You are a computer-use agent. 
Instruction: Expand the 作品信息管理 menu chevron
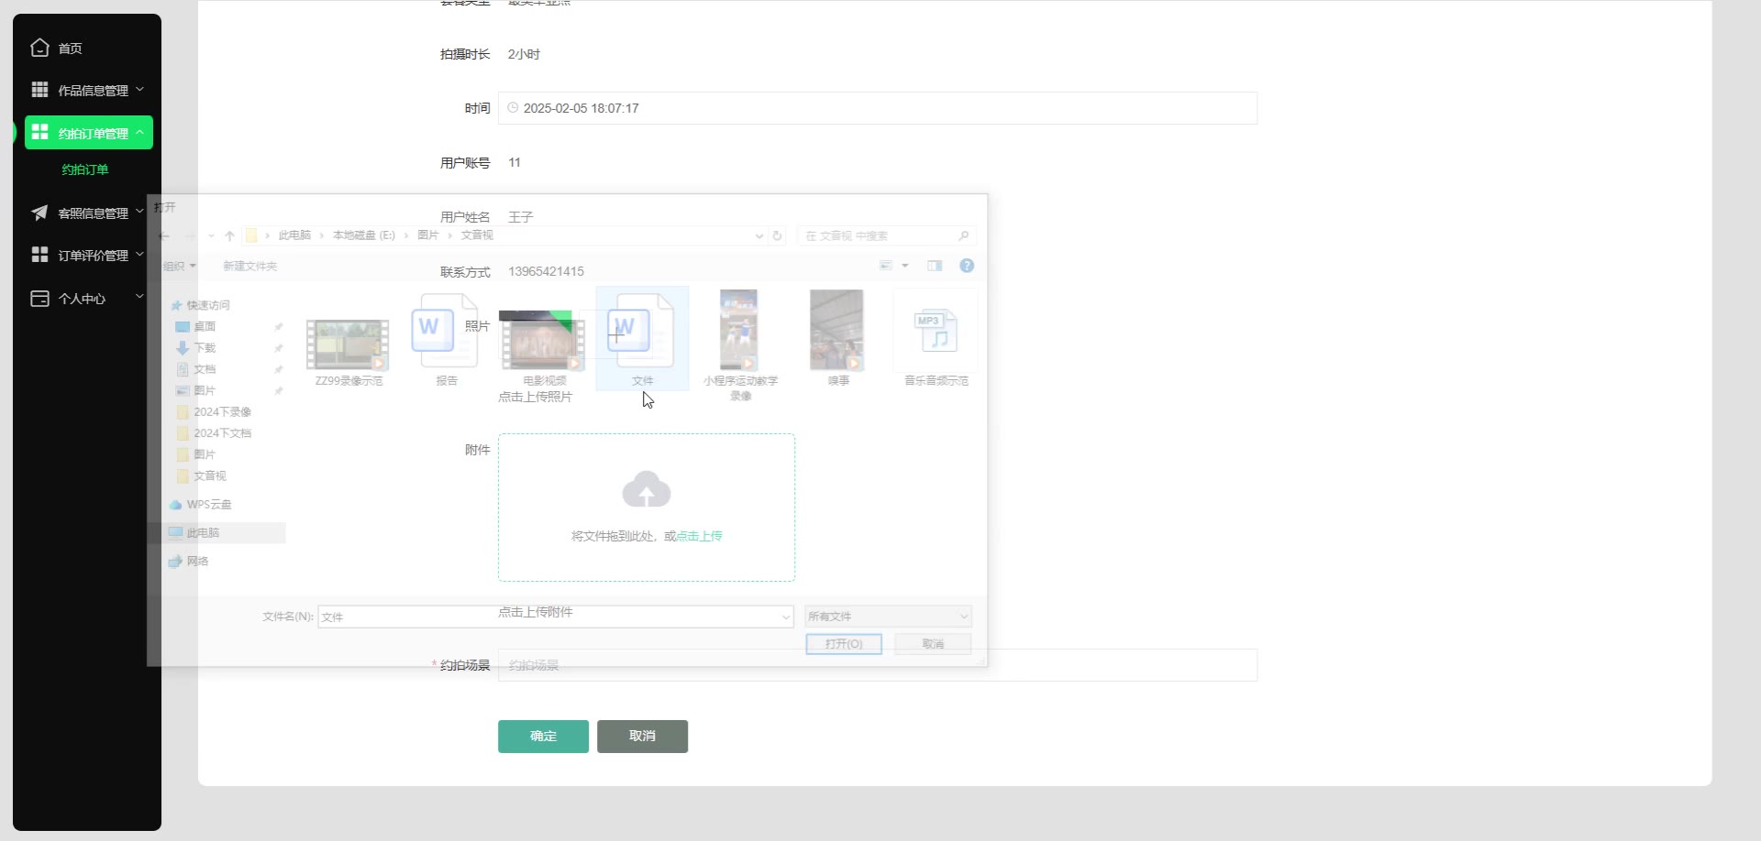(x=140, y=90)
